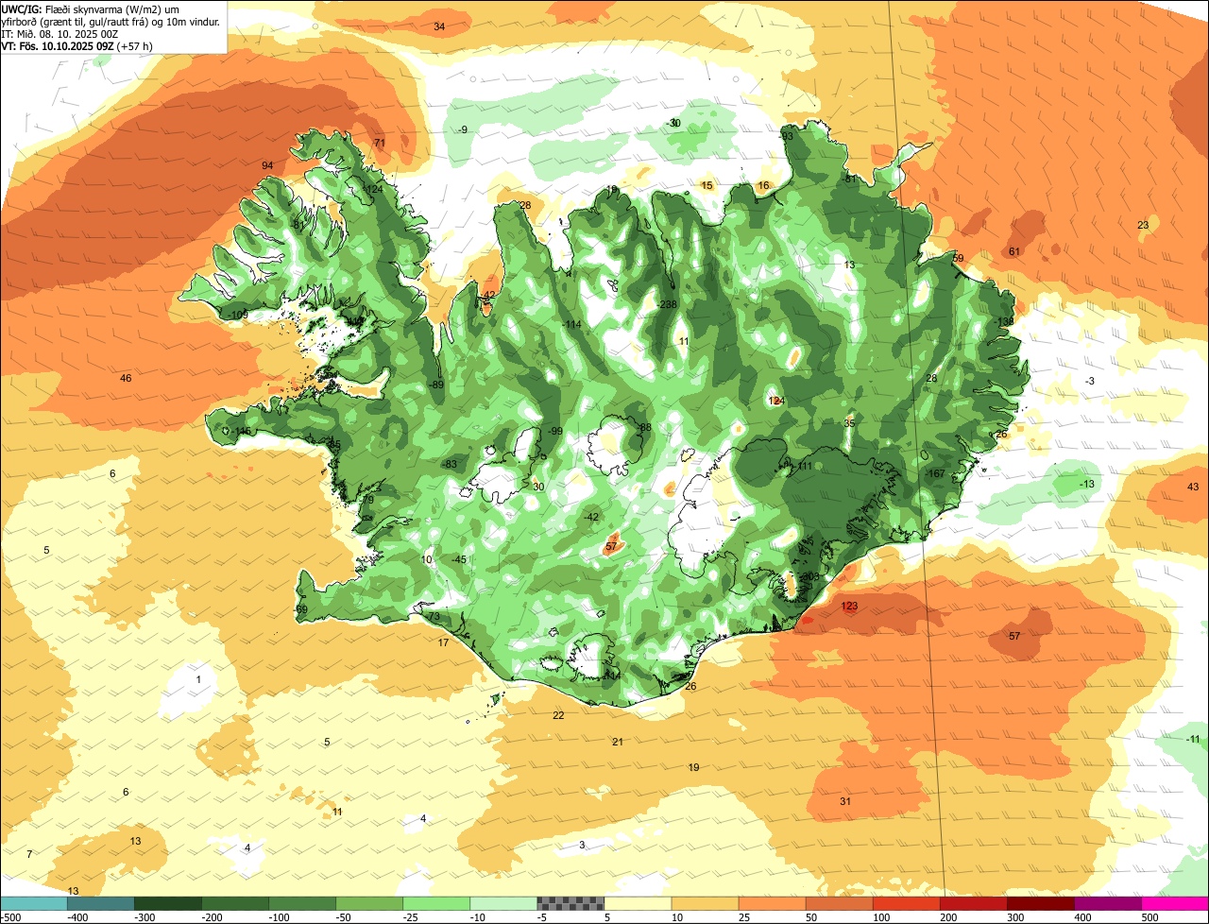Click the '-500' label on the color scale
This screenshot has height=924, width=1209.
click(x=11, y=917)
